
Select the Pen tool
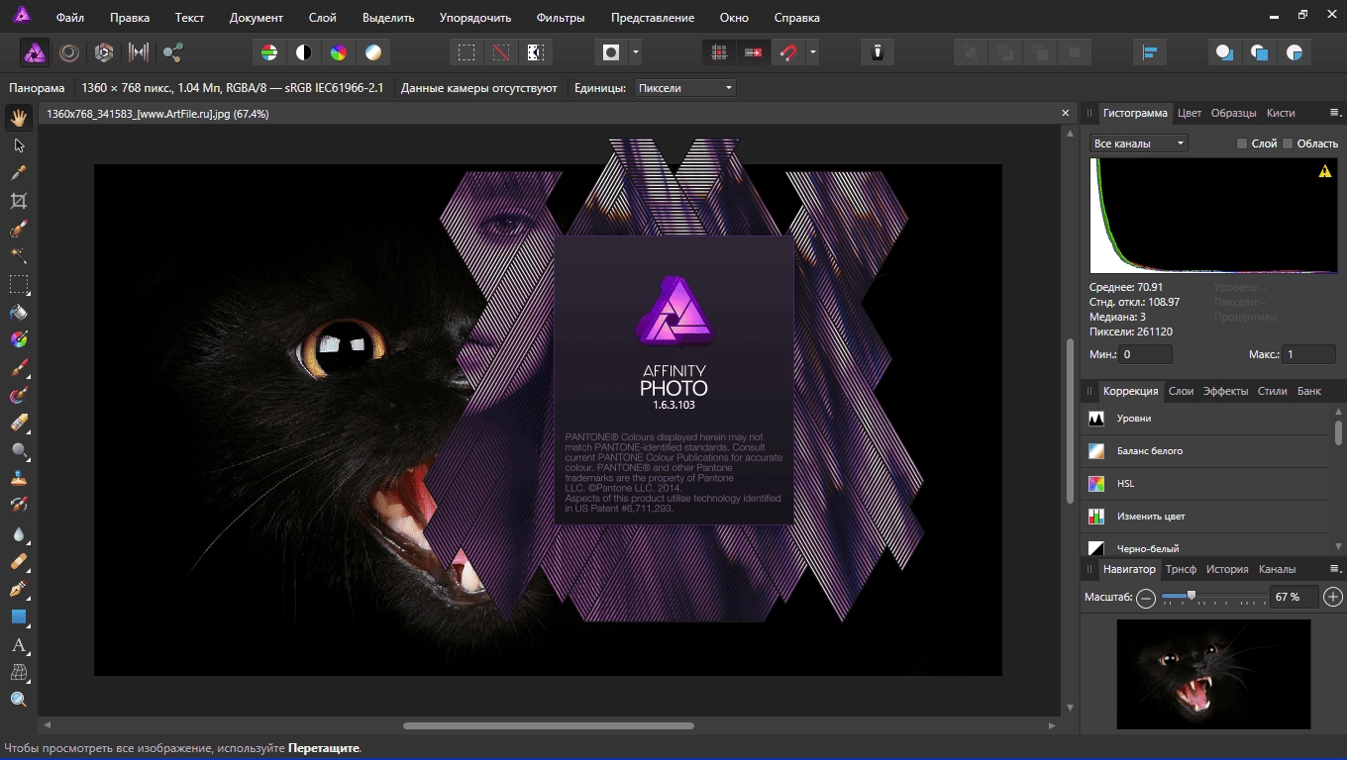click(19, 589)
